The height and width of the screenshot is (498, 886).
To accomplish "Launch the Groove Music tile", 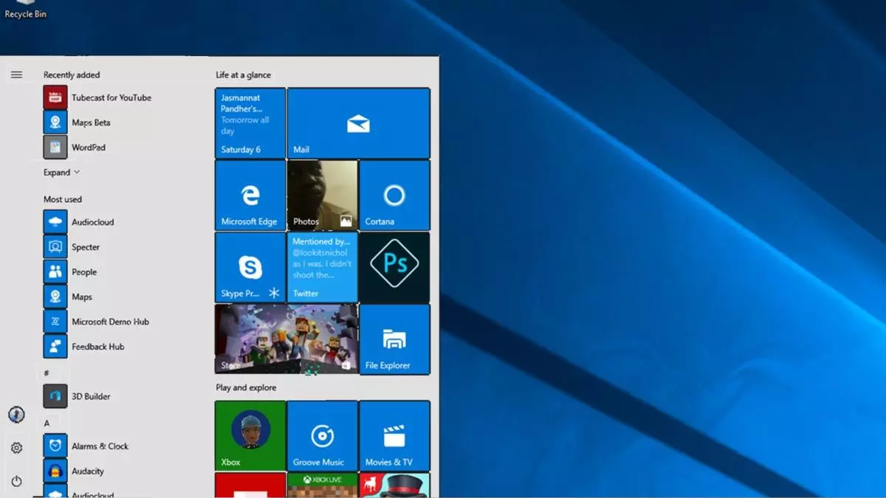I will tap(322, 435).
